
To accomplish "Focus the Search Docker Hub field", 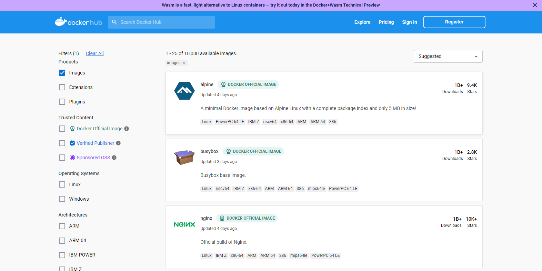I will [162, 22].
